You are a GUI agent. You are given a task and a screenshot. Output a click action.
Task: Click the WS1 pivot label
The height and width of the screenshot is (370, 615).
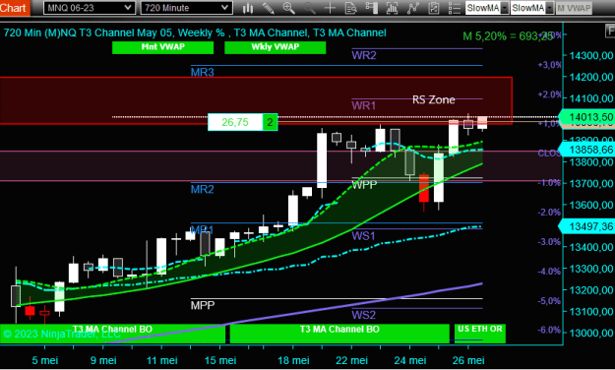363,236
